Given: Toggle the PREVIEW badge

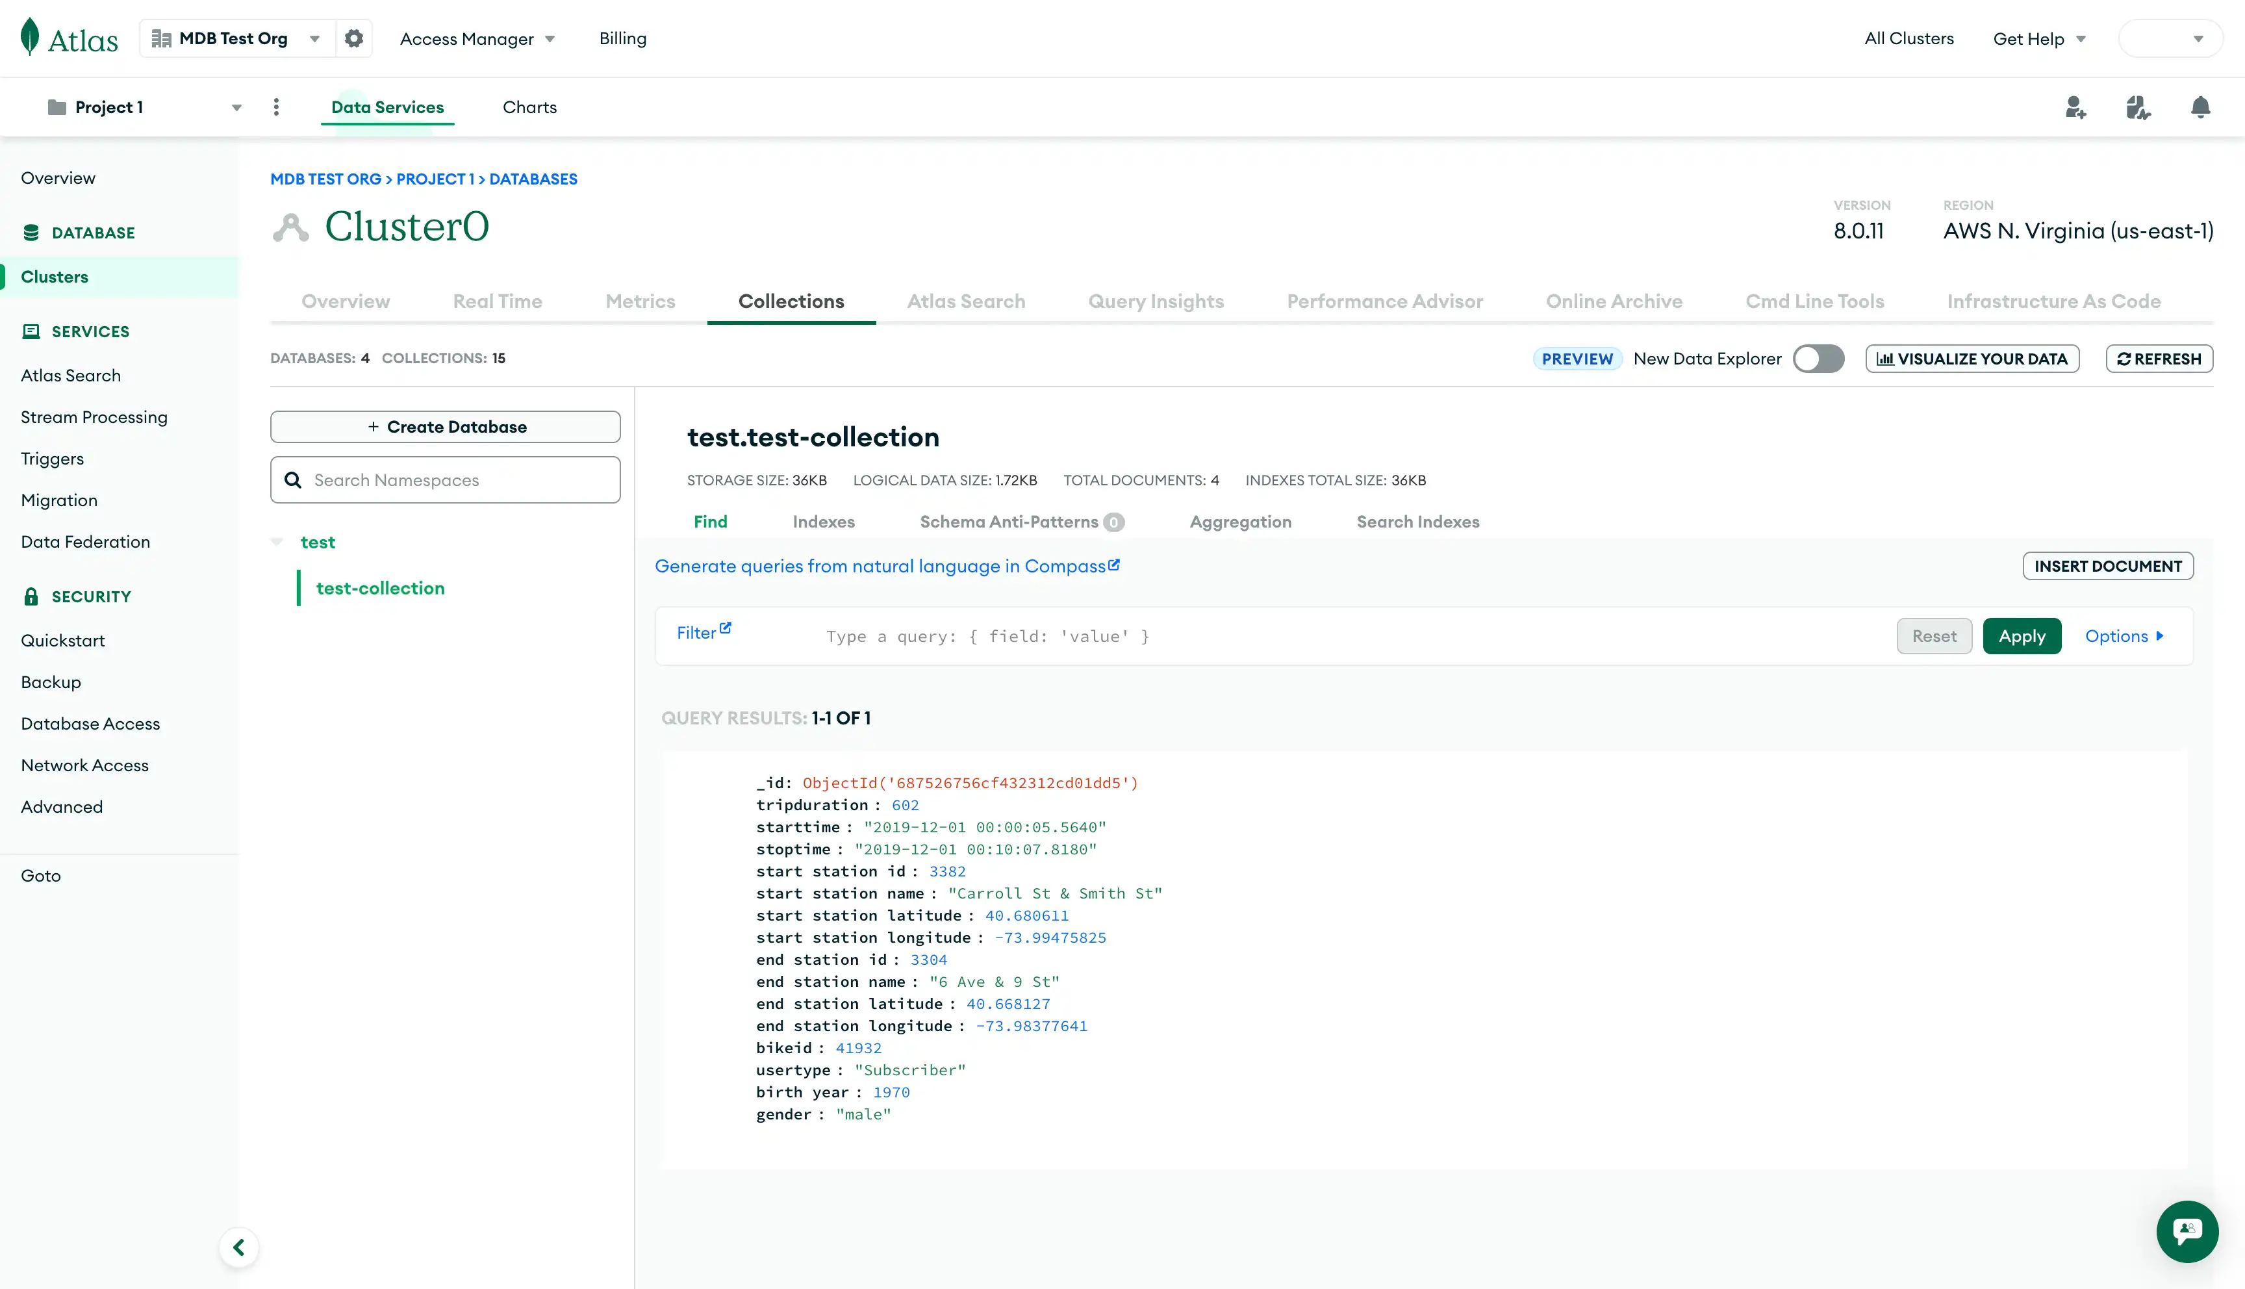Looking at the screenshot, I should [x=1577, y=359].
